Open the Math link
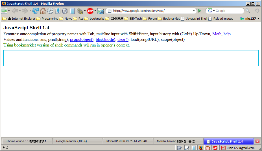Viewport: 262px width, 151px height. click(217, 34)
